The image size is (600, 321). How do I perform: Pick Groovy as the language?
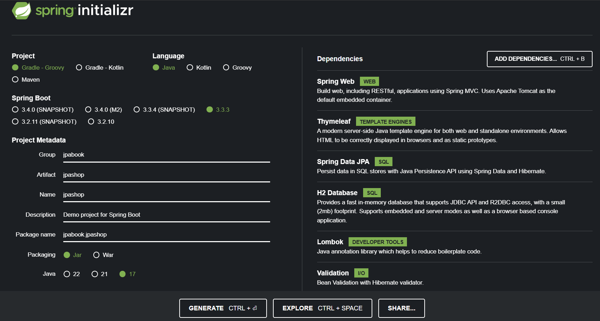tap(237, 68)
